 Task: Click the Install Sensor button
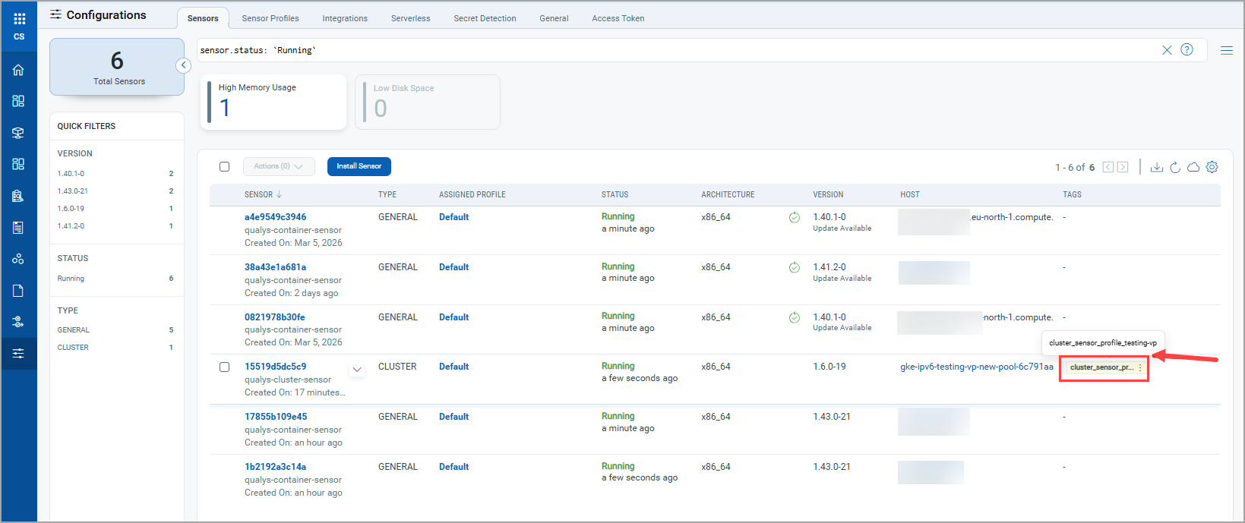tap(359, 166)
